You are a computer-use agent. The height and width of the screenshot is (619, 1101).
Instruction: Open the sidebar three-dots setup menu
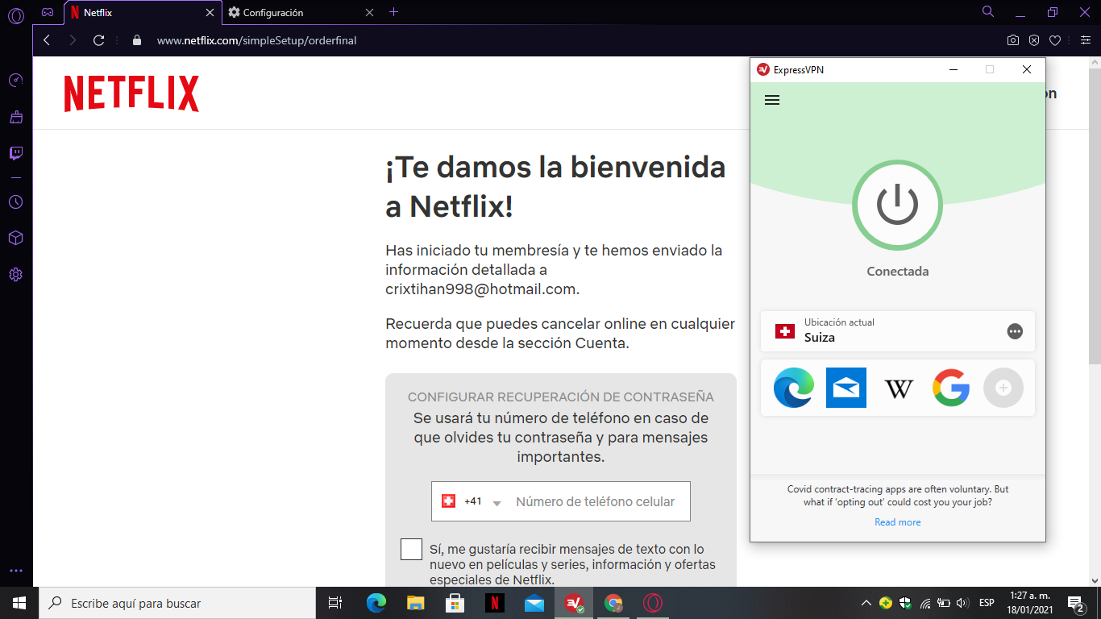coord(15,571)
